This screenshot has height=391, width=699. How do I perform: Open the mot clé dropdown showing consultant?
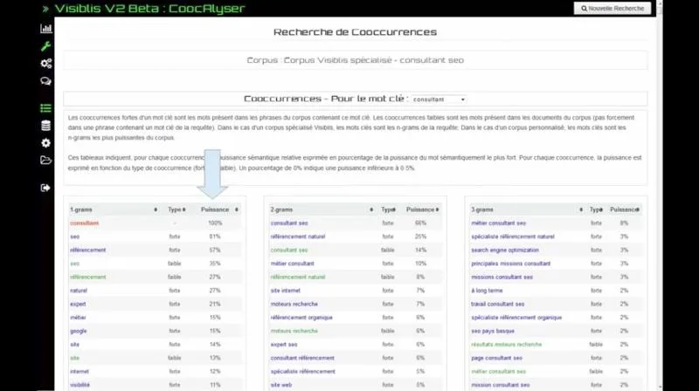tap(439, 99)
